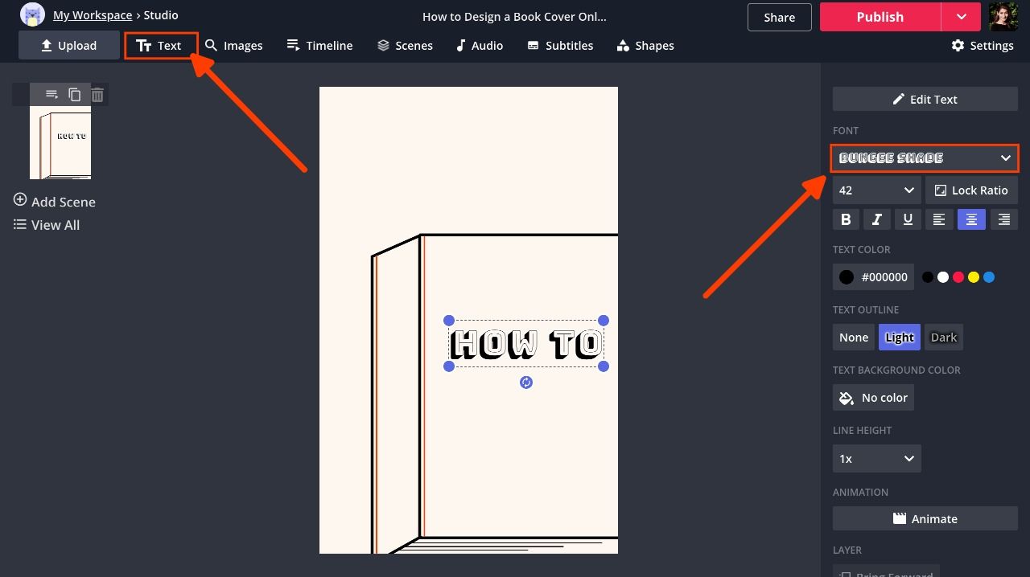Open the Bungee Shade font dropdown
The image size is (1030, 577).
pos(925,158)
